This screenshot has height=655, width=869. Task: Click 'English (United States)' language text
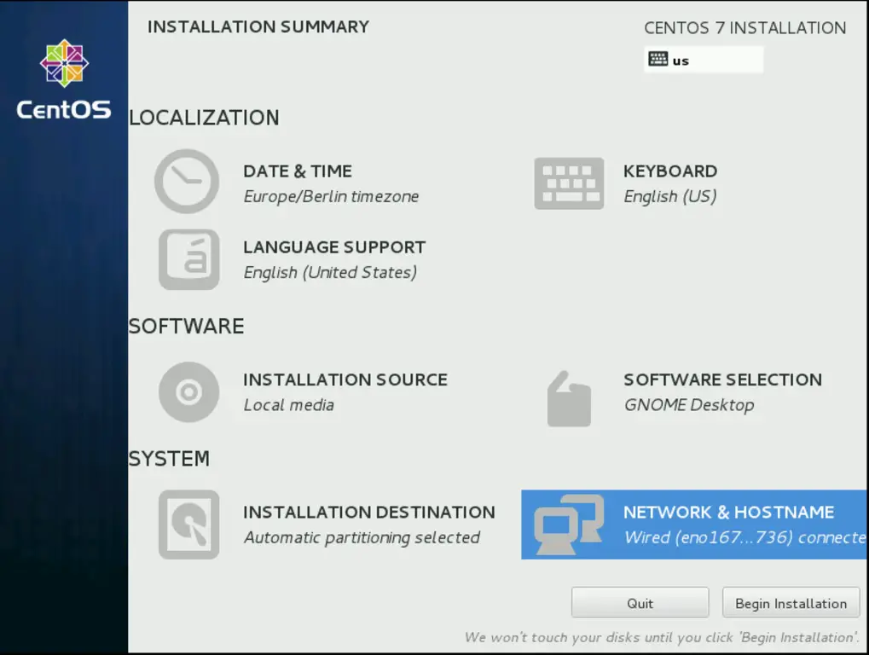[330, 273]
